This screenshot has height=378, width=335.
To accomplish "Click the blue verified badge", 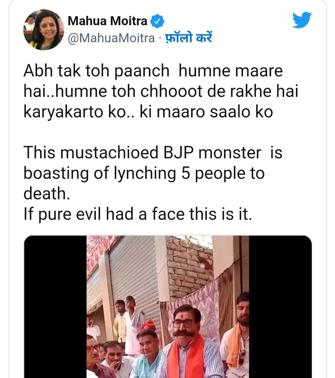I will click(157, 21).
